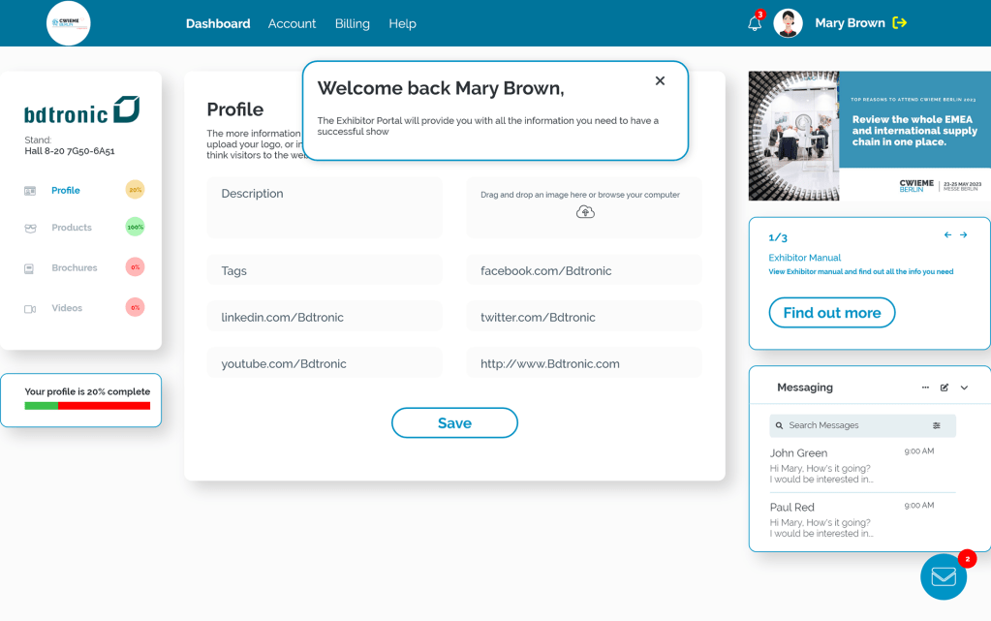The height and width of the screenshot is (621, 991).
Task: Go to previous Exhibitor Manual slide
Action: [x=947, y=235]
